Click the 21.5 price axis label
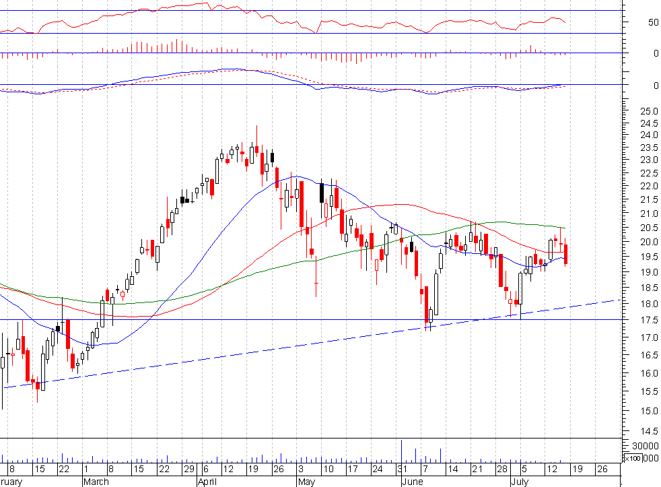 tap(649, 199)
